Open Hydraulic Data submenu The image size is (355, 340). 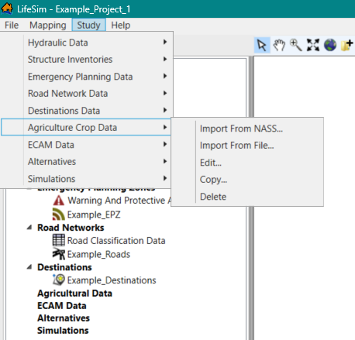87,43
